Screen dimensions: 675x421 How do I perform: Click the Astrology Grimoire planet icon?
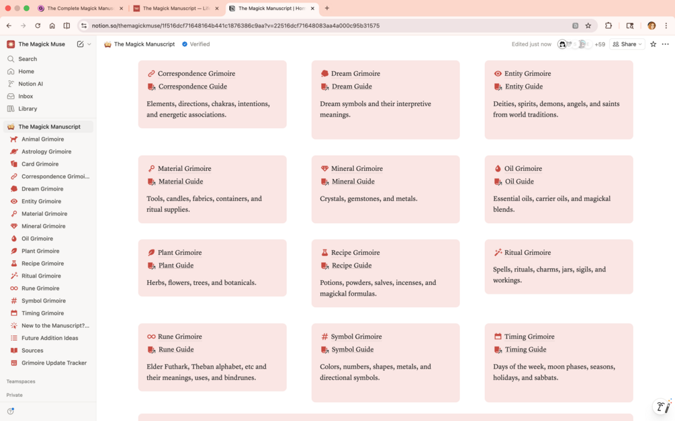coord(14,152)
